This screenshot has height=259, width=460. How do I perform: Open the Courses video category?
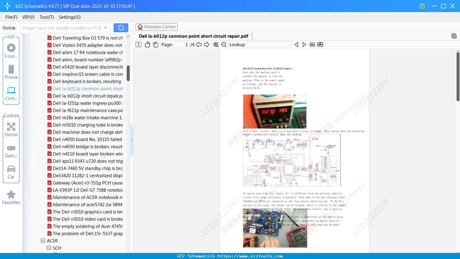[x=11, y=51]
